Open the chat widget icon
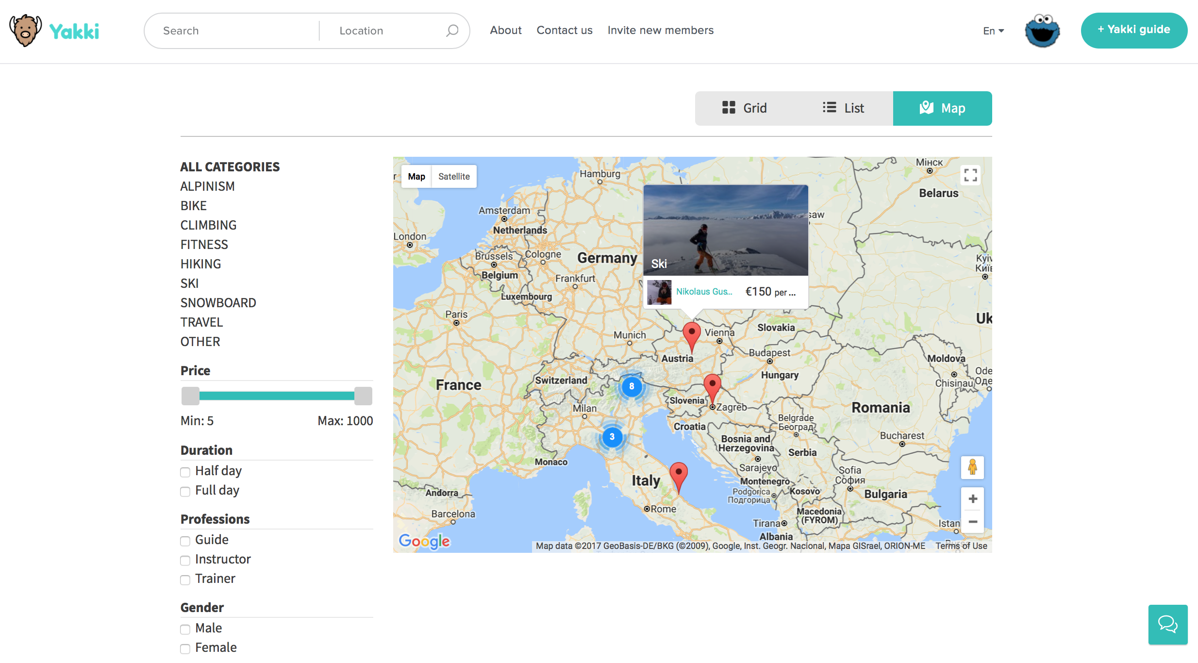This screenshot has width=1198, height=663. (x=1167, y=624)
